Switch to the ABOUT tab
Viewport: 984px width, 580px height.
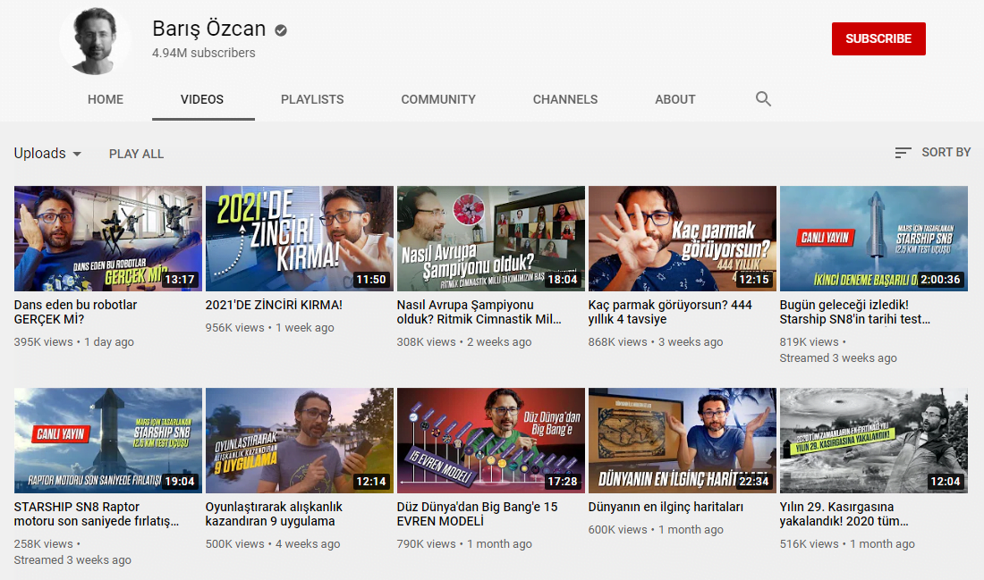tap(675, 99)
